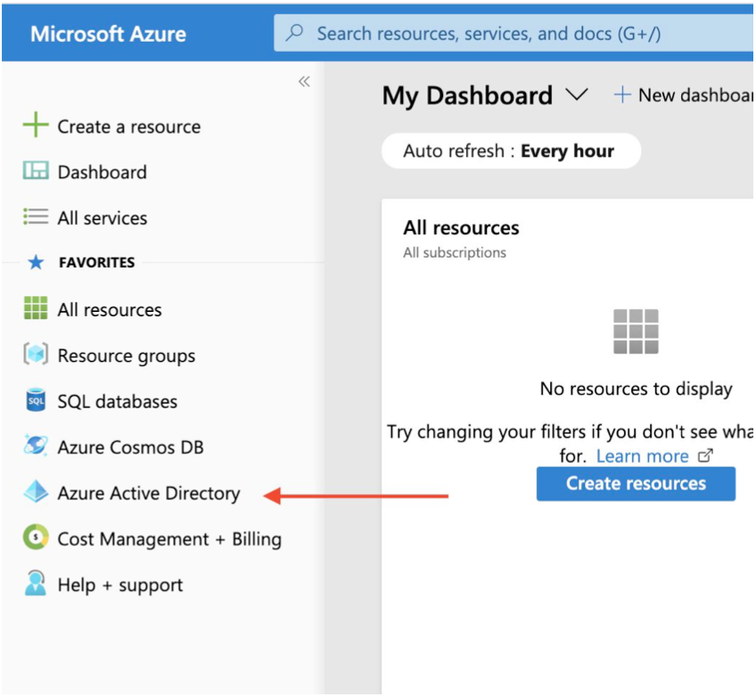This screenshot has width=756, height=697.
Task: Click the Auto refresh: Every hour pill
Action: coord(511,151)
